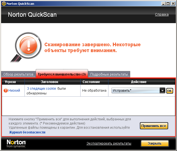Image resolution: width=177 pixels, height=151 pixels.
Task: Expand the action list arrow button
Action: point(163,91)
